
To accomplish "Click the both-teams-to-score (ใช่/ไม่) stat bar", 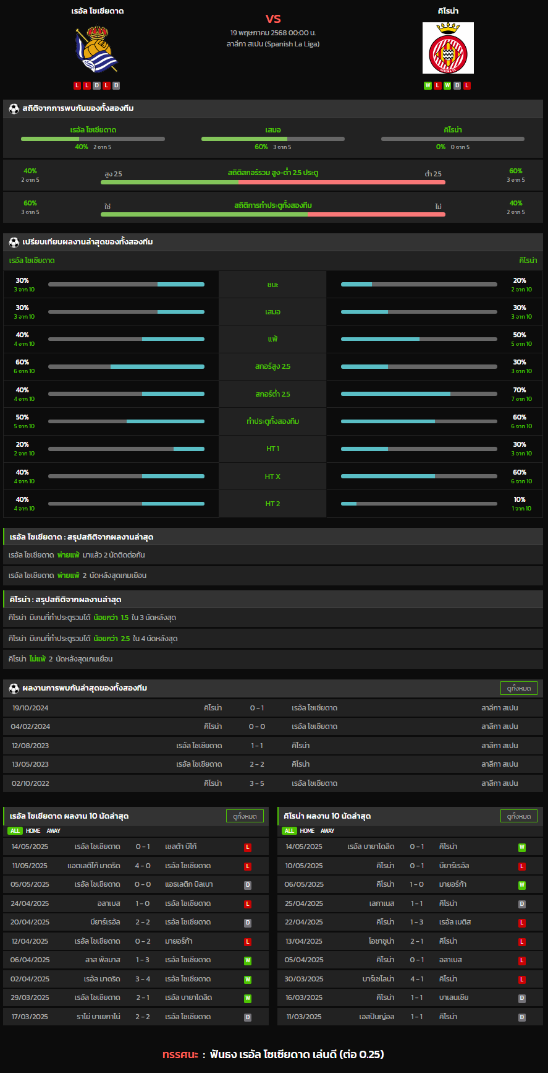I will click(x=273, y=214).
